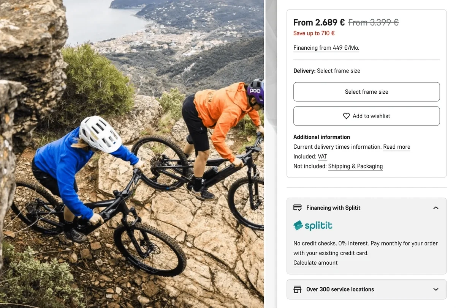Image resolution: width=456 pixels, height=308 pixels.
Task: Click the Splitit logo
Action: [x=313, y=226]
